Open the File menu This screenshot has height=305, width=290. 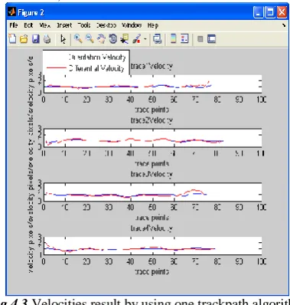coord(14,25)
